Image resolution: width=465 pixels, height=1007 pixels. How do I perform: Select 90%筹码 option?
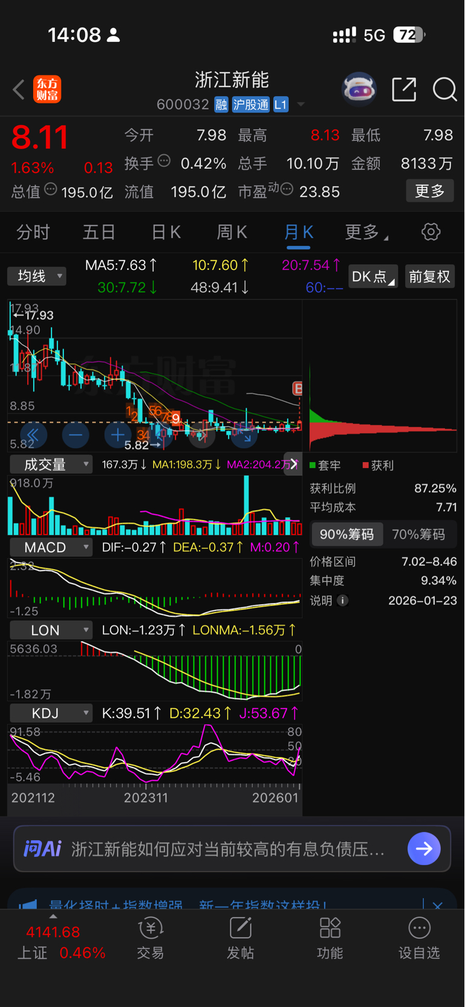click(x=347, y=534)
